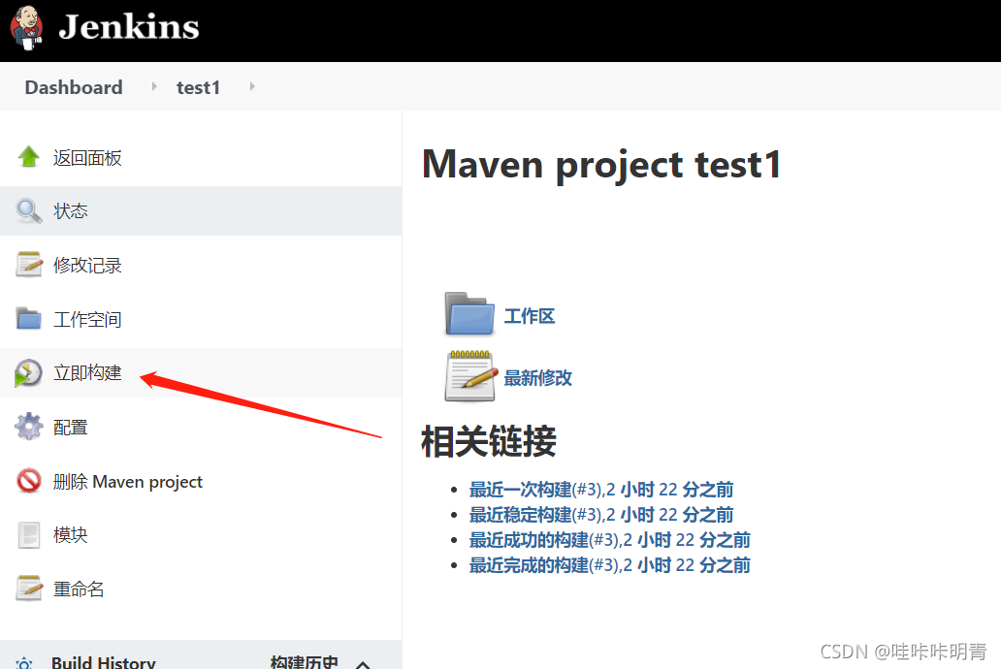The height and width of the screenshot is (669, 1001).
Task: Start a build with 立即构建
Action: 87,373
